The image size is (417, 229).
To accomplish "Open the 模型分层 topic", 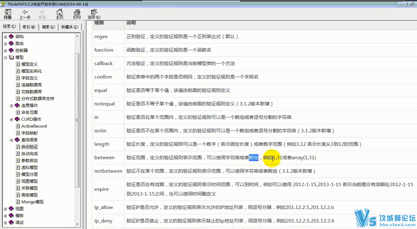I will pos(30,174).
